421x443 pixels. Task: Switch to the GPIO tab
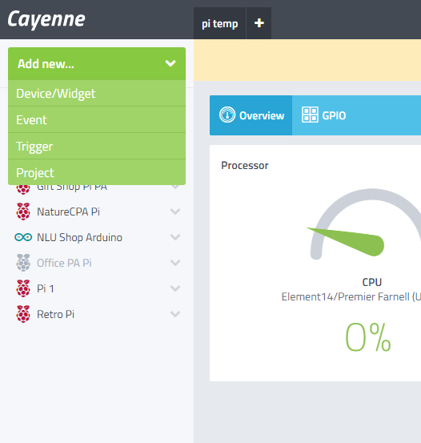[324, 115]
